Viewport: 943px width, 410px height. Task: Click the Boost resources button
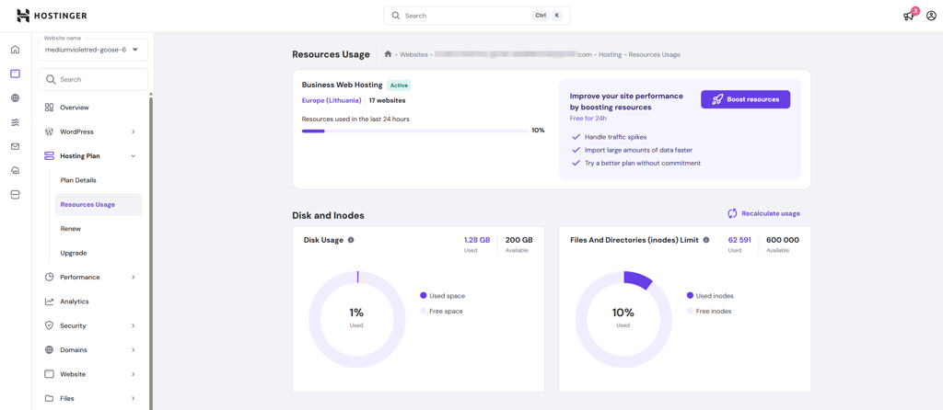tap(745, 99)
